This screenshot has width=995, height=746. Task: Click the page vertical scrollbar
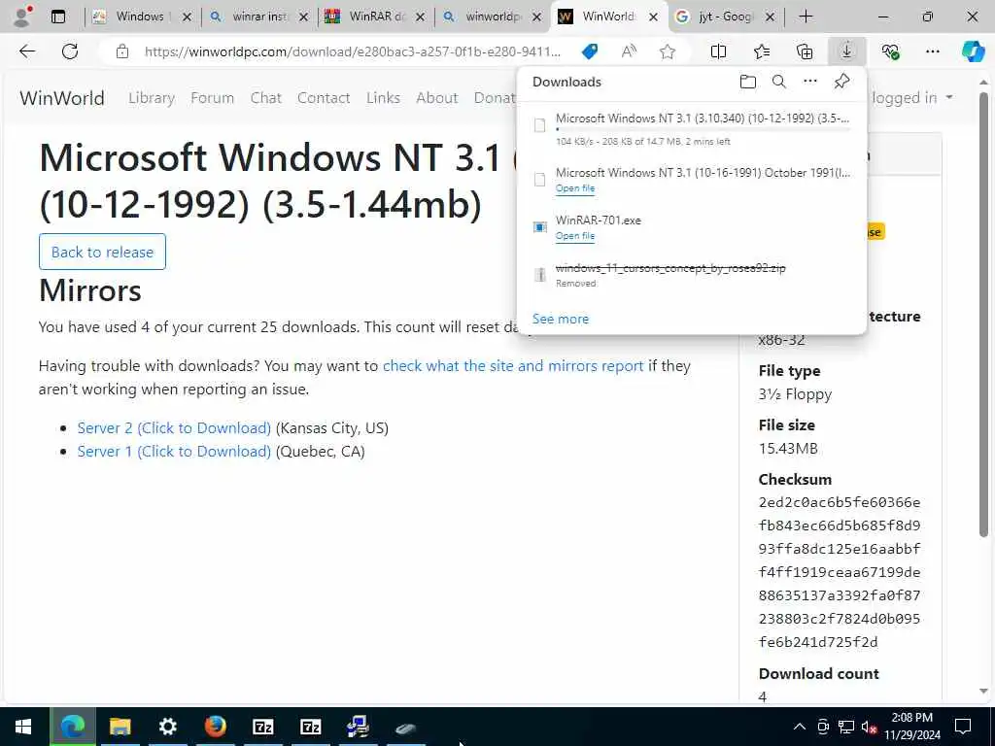coord(983,314)
